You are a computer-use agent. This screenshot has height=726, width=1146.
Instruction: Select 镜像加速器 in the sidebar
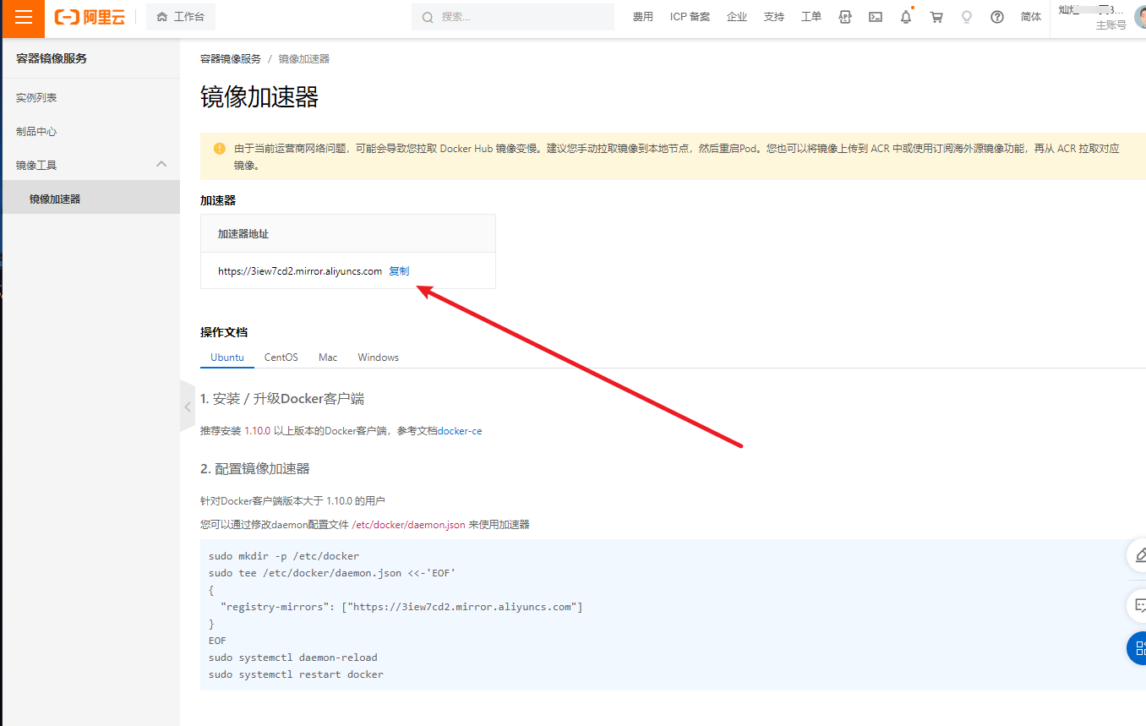[91, 199]
